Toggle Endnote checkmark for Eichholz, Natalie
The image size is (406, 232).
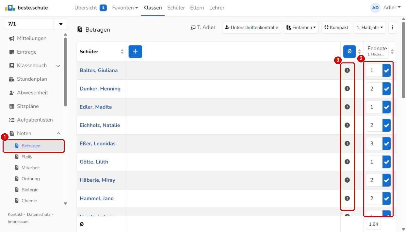(386, 125)
